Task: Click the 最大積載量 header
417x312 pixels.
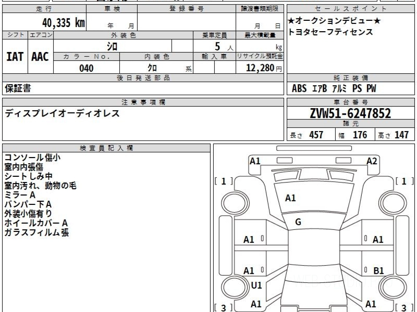Action: tap(260, 35)
